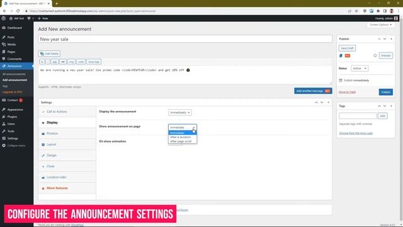Move the Settings panel up with arrow
403x227 pixels.
[316, 102]
